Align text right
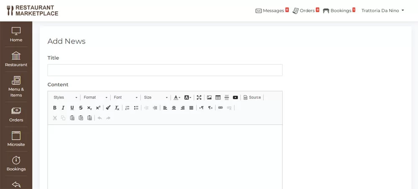 [x=183, y=108]
